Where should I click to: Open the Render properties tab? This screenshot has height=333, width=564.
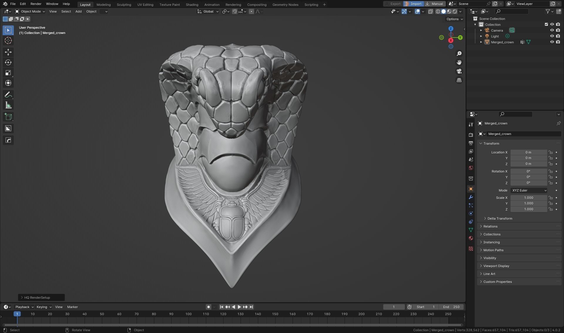pyautogui.click(x=471, y=135)
